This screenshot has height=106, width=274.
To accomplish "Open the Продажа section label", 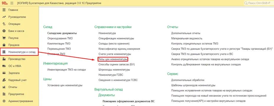I will pyautogui.click(x=14, y=45).
